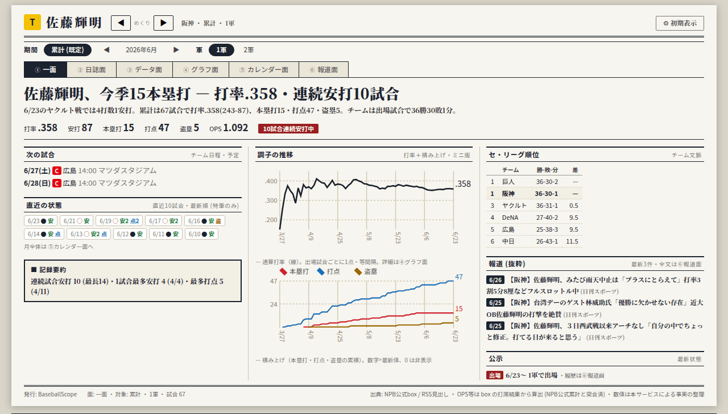Click the チーム文脈 link
Screen dimensions: 728x414
coord(686,155)
